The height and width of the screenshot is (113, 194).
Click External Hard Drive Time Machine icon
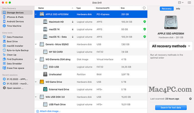coord(45,89)
